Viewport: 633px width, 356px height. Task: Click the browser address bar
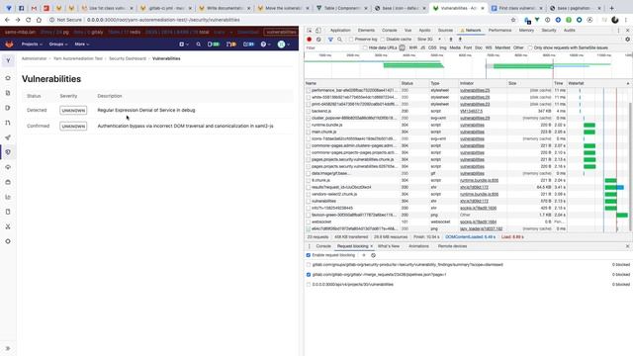(x=279, y=20)
